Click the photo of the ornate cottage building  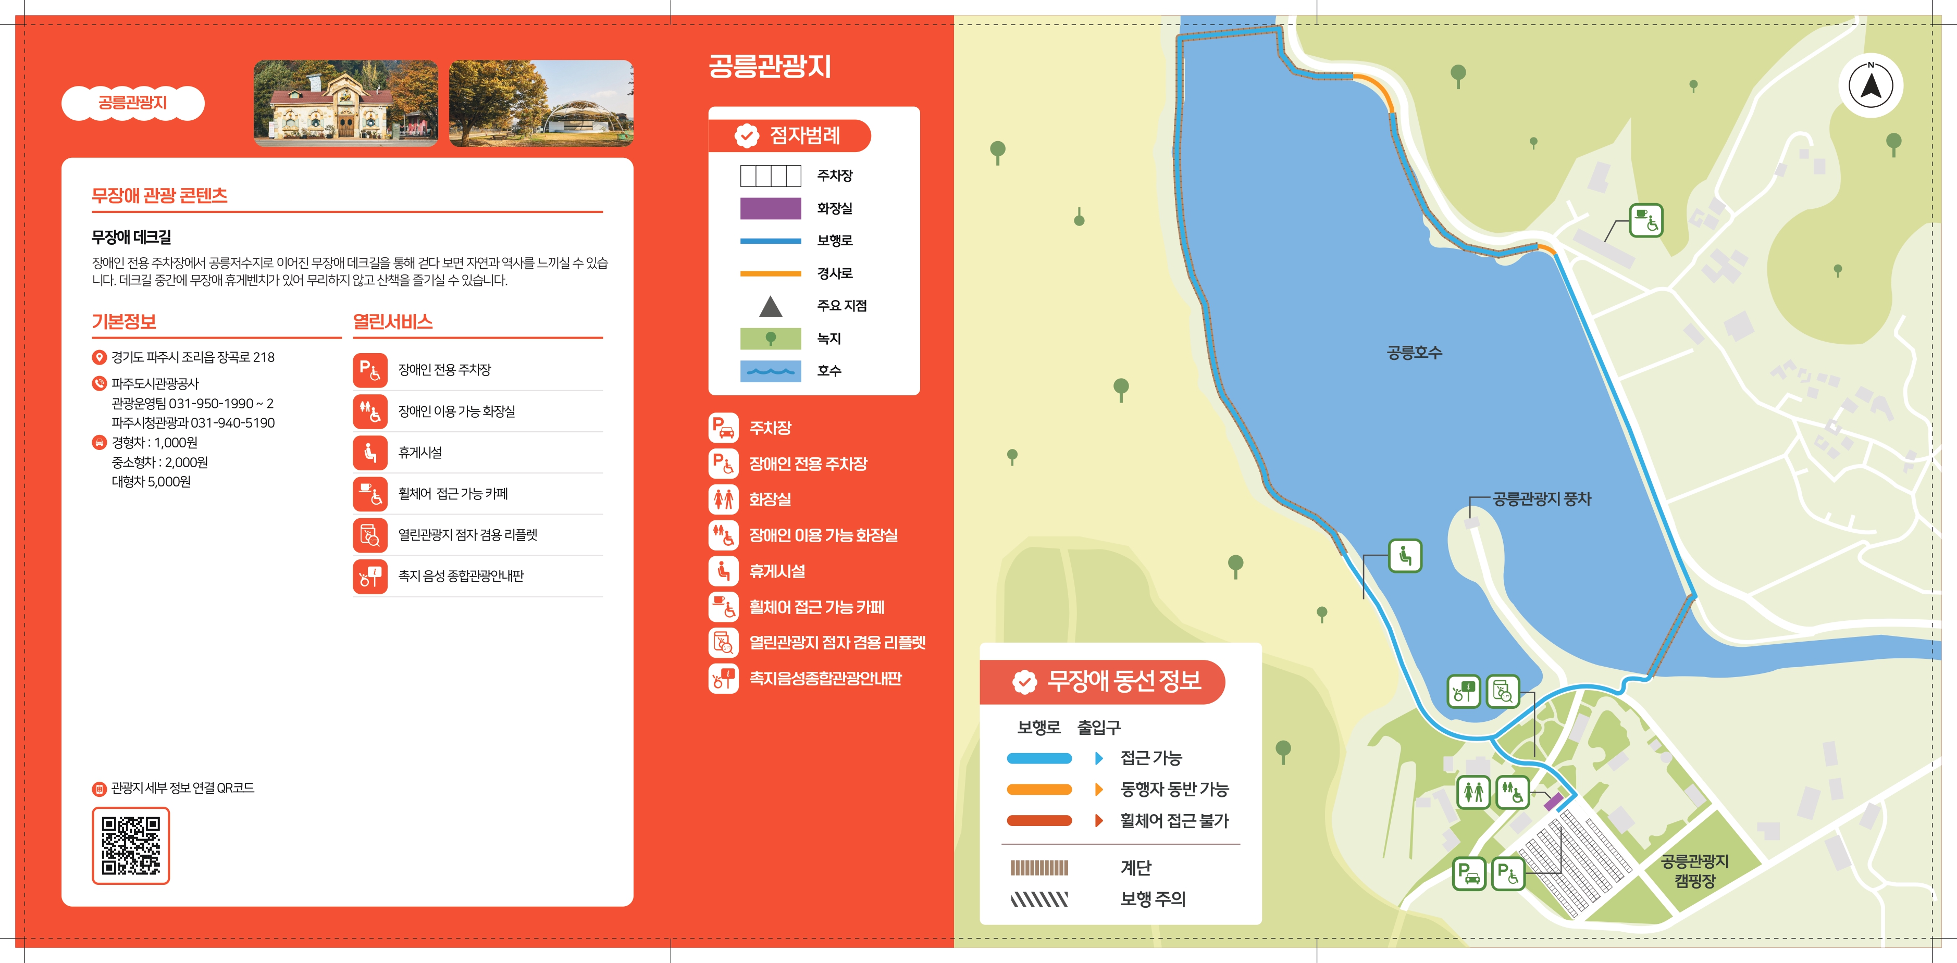[345, 103]
